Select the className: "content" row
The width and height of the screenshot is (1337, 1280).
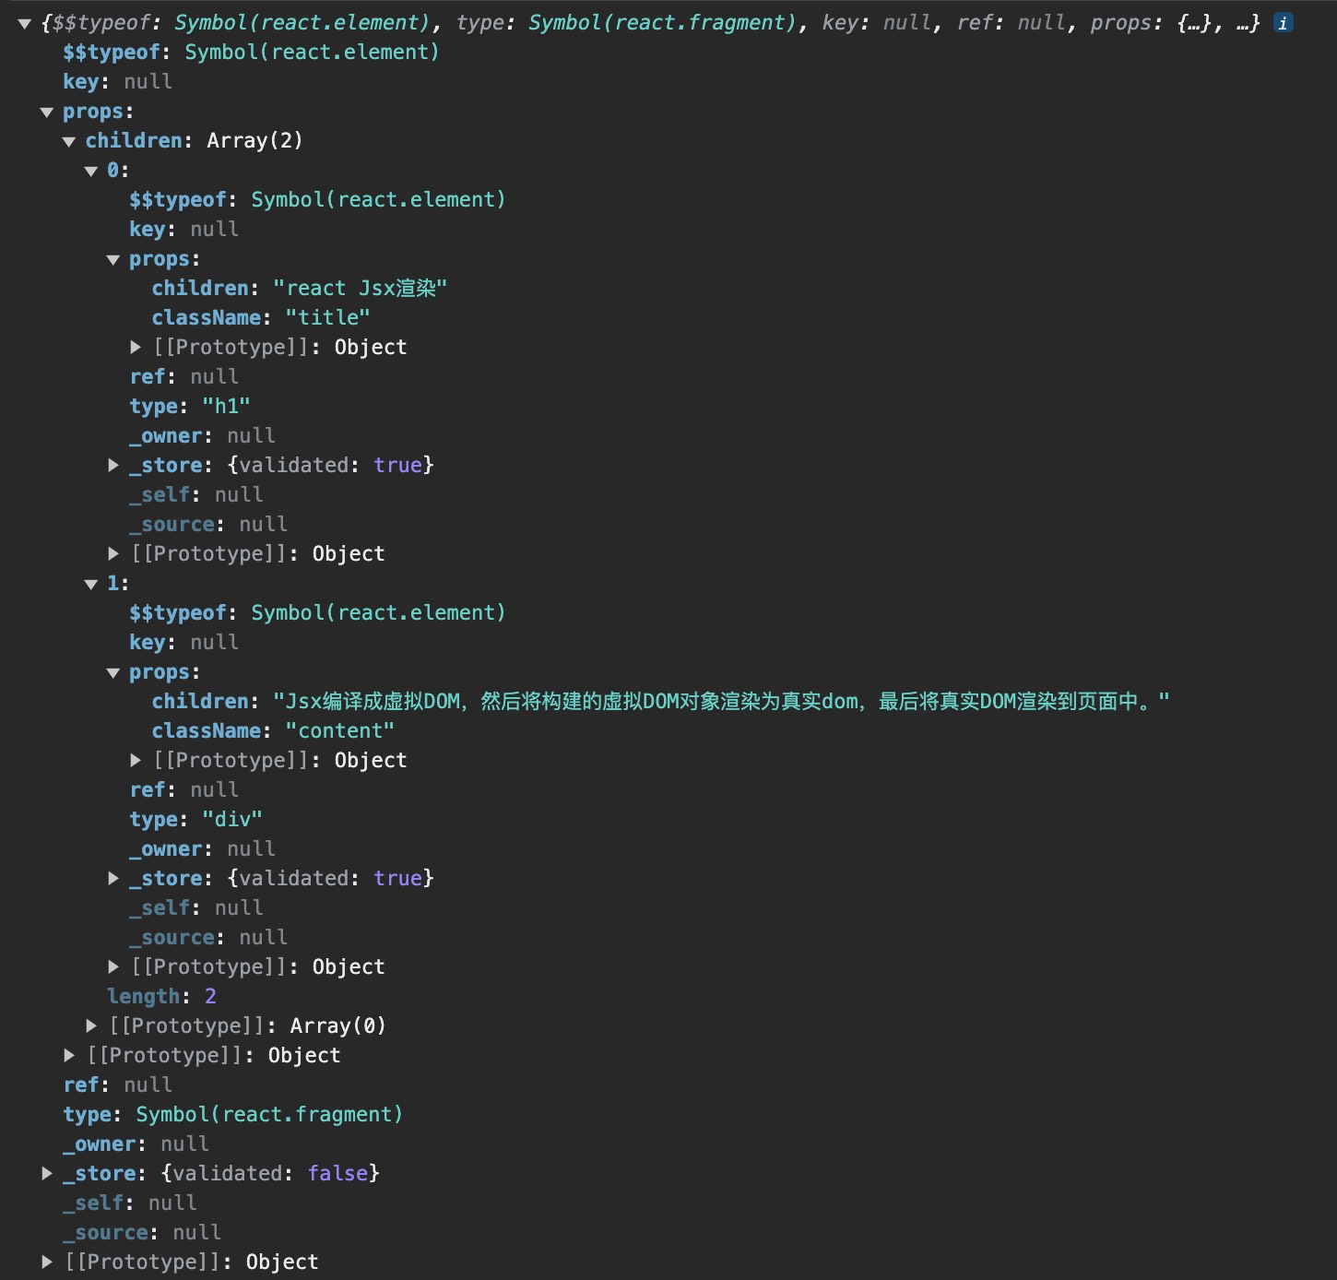tap(273, 730)
